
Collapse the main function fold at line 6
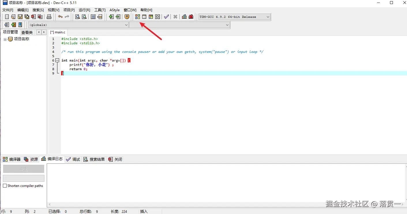tap(57, 60)
